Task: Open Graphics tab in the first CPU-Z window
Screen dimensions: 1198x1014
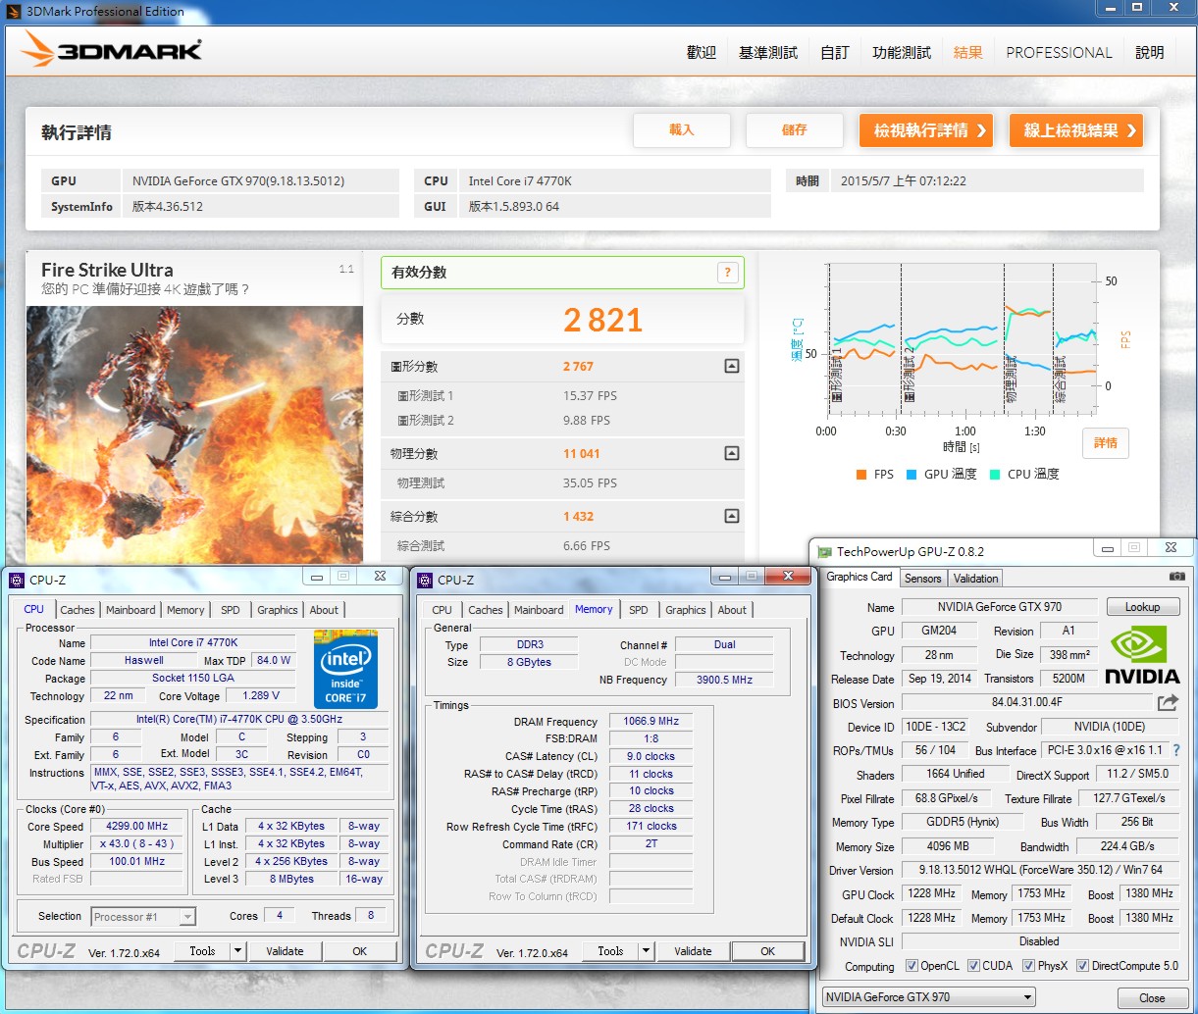Action: [277, 610]
